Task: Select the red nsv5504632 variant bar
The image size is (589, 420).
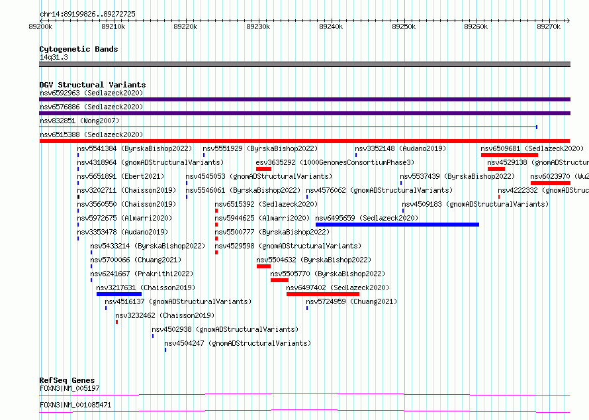Action: pos(263,266)
